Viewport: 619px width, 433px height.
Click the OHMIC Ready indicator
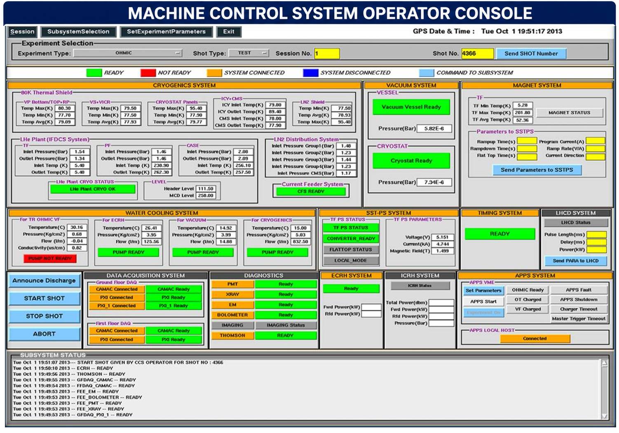point(528,290)
